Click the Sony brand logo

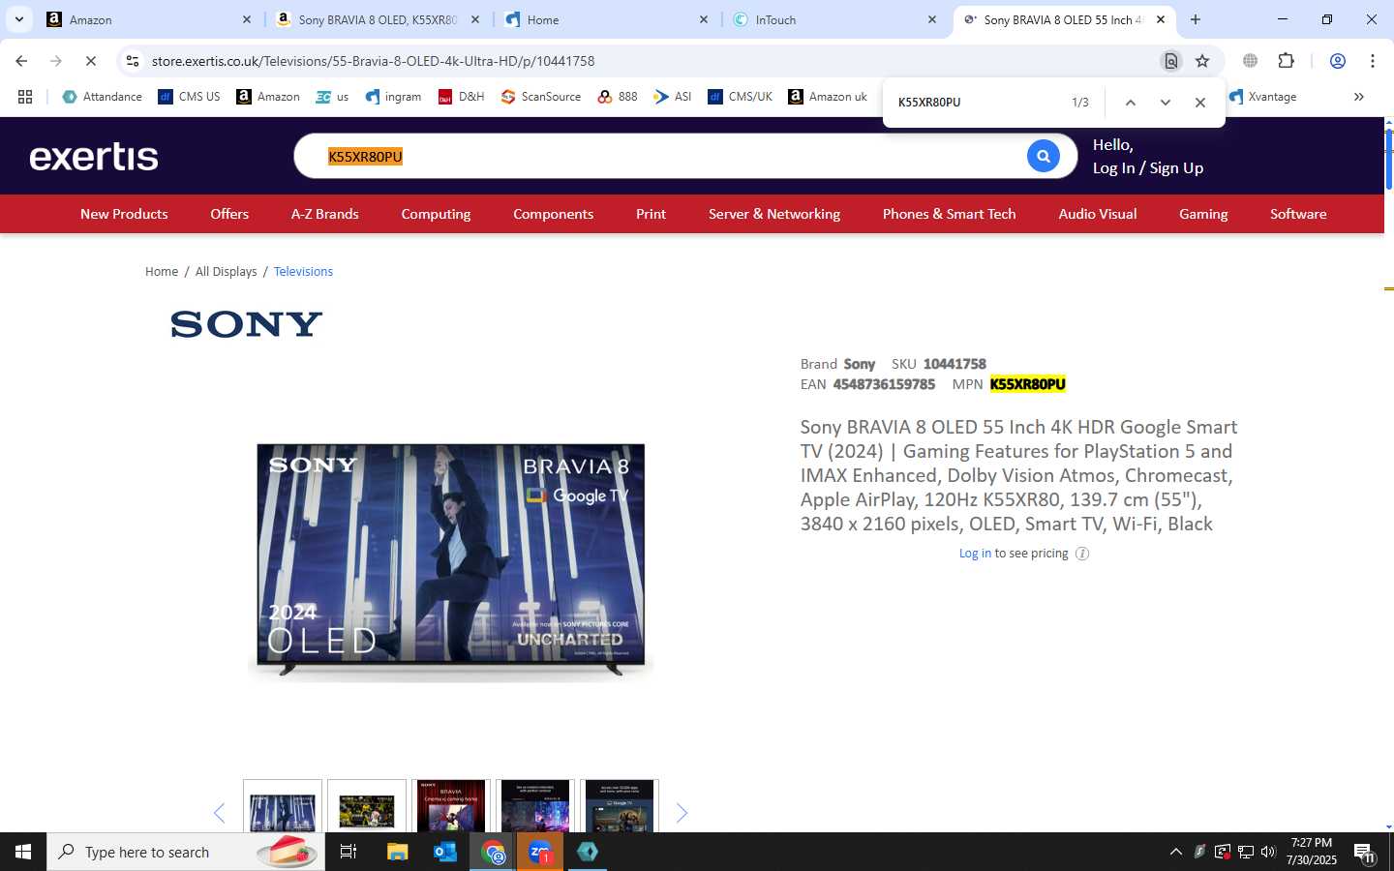click(x=246, y=324)
